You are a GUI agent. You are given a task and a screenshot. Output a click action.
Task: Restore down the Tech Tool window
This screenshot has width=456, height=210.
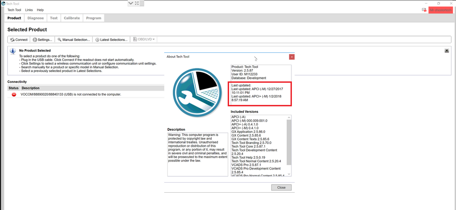pyautogui.click(x=439, y=4)
